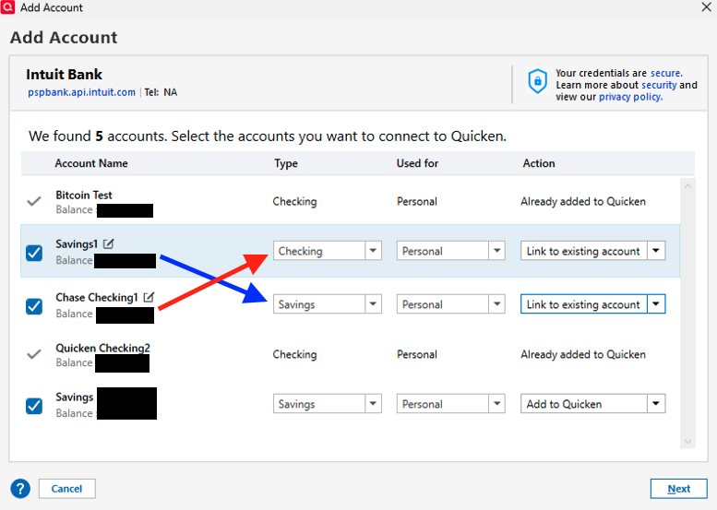Select the Bitcoin Test account name
This screenshot has width=717, height=510.
84,196
